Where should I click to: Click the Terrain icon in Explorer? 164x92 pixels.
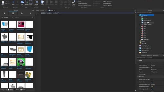(142, 19)
